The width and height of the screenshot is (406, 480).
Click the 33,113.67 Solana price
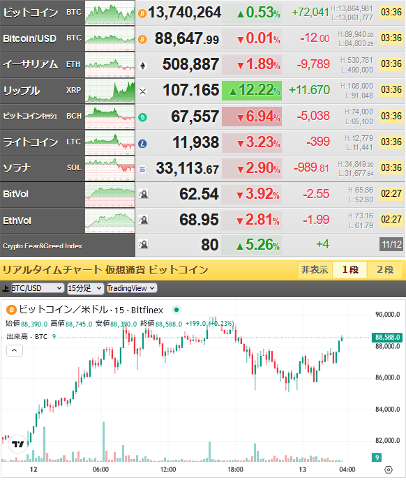(188, 168)
